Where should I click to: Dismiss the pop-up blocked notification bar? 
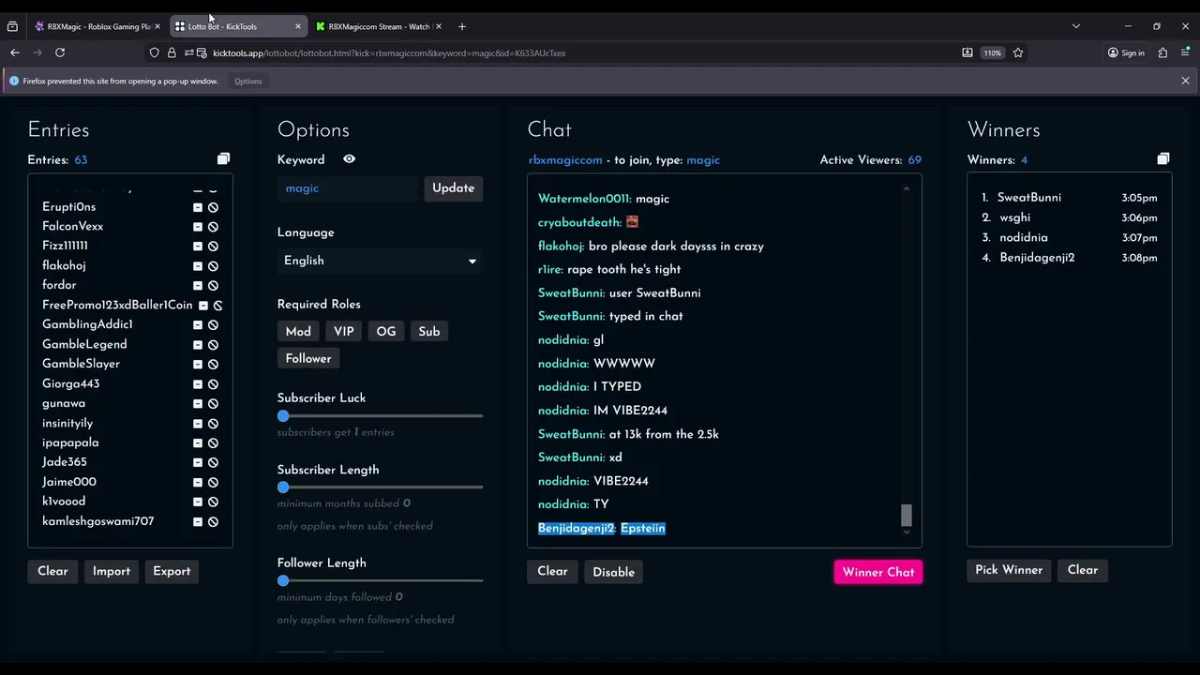(x=1185, y=82)
